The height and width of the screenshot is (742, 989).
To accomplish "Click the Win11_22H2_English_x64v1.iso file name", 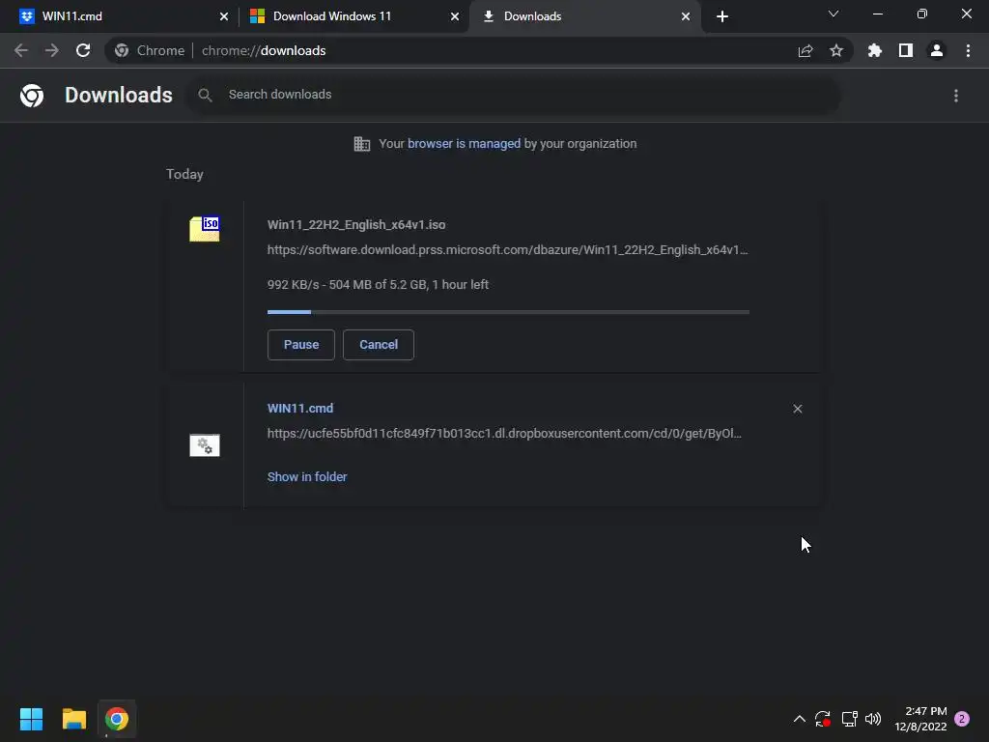I will click(x=356, y=224).
